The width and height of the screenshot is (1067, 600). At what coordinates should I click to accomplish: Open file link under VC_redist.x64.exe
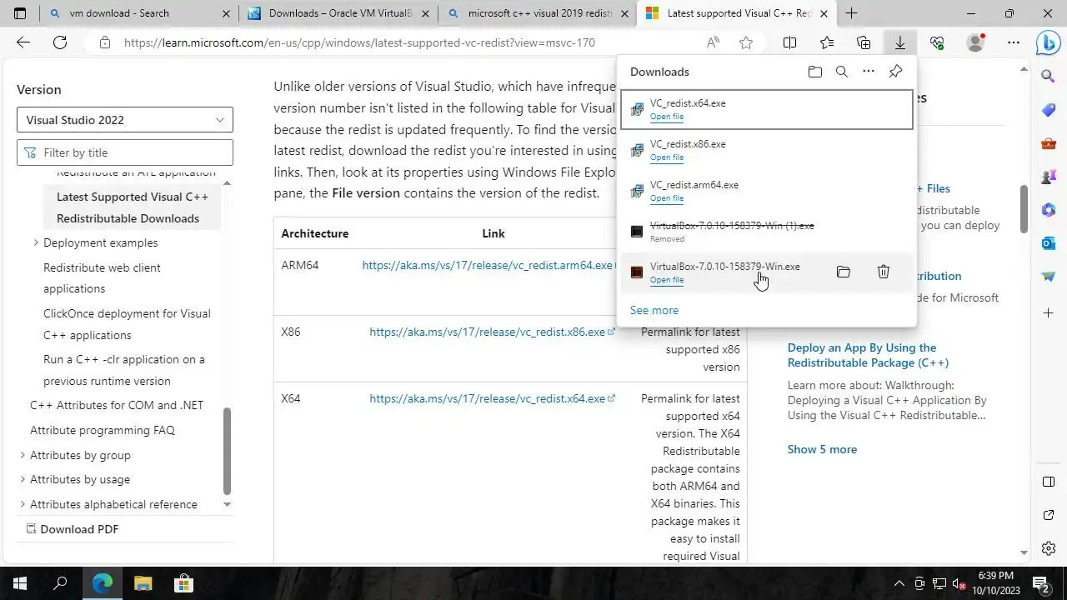(667, 117)
